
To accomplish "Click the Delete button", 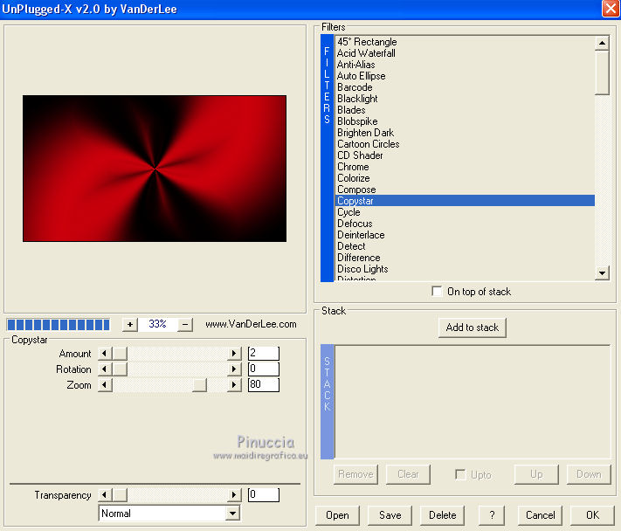I will pos(442,515).
